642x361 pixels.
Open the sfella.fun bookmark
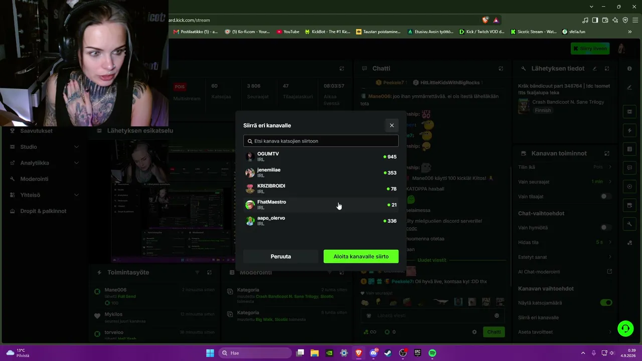click(574, 32)
